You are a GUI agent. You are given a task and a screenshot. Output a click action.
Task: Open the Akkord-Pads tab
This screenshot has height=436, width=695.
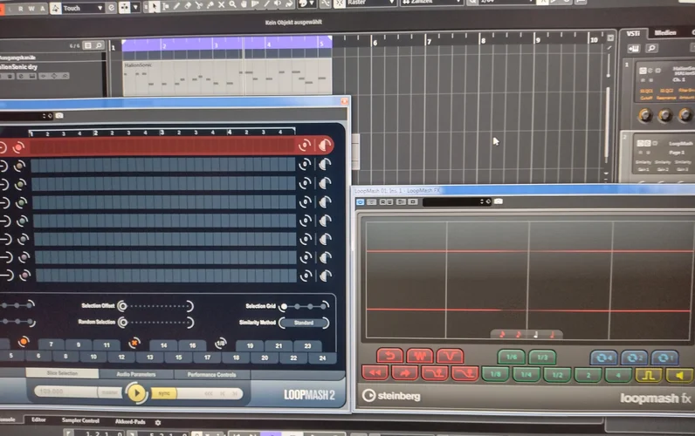[130, 421]
